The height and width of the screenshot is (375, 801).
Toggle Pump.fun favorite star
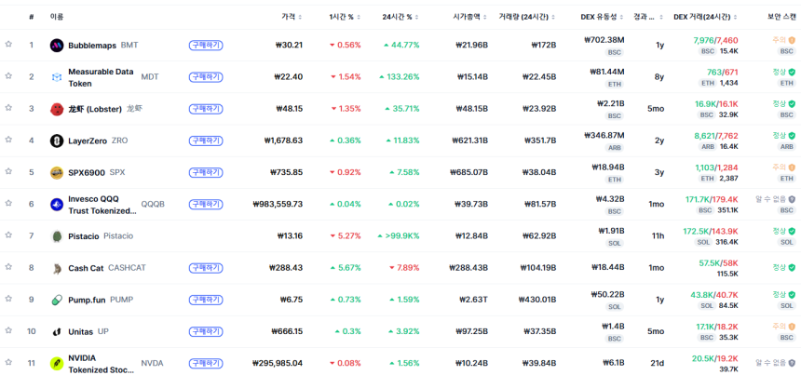[8, 299]
